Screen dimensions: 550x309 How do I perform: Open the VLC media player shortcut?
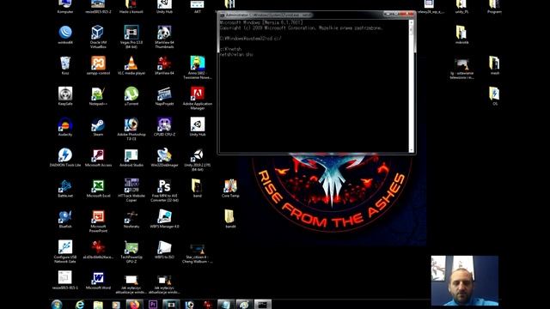[131, 65]
